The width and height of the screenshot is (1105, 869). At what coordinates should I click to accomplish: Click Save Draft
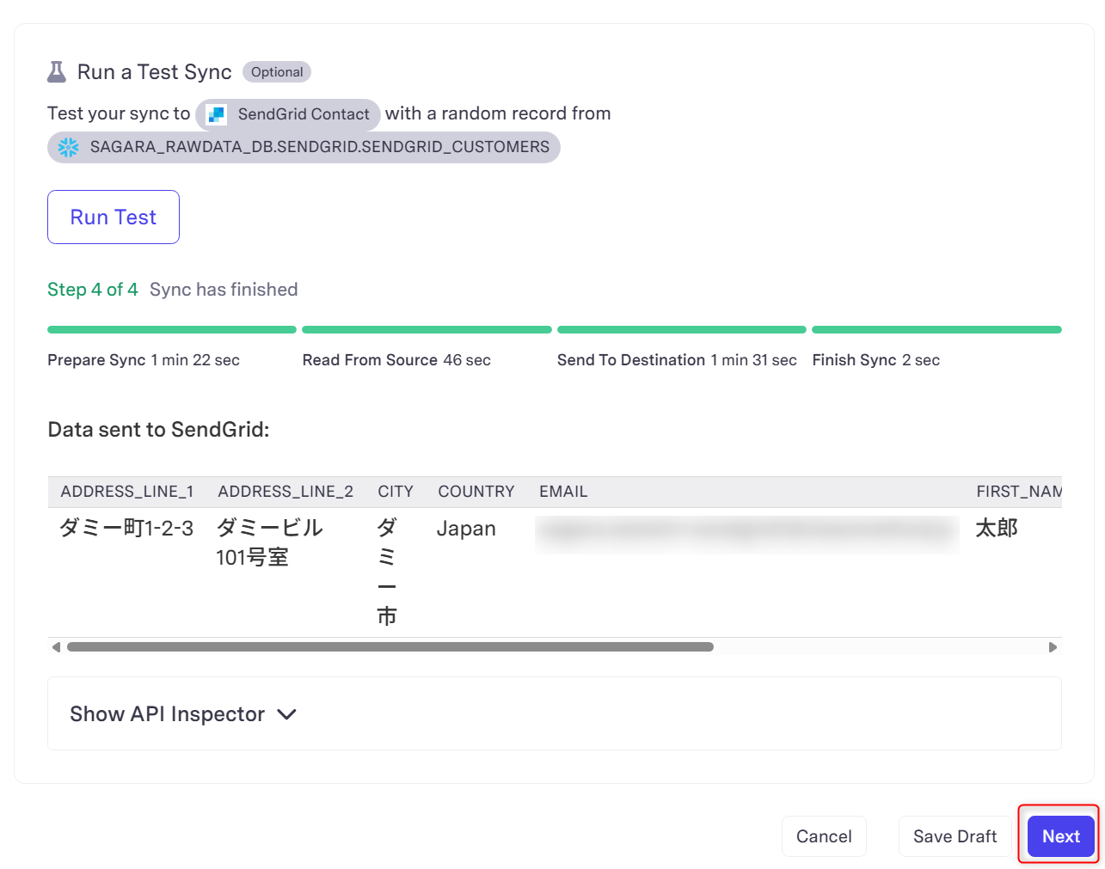point(955,836)
